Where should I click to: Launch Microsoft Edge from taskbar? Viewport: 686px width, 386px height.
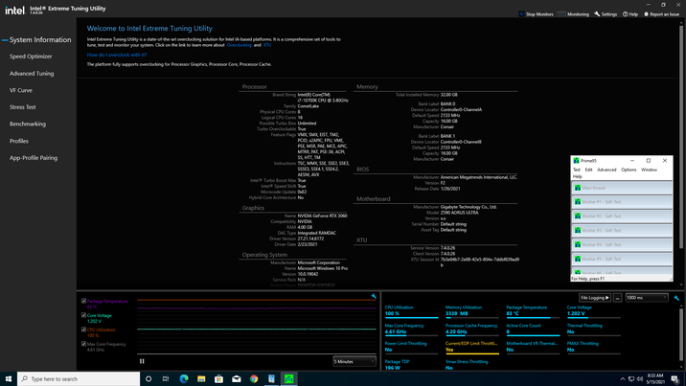[x=184, y=378]
